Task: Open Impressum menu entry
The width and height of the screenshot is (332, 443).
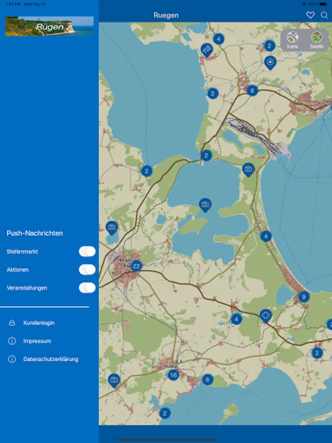Action: 37,341
